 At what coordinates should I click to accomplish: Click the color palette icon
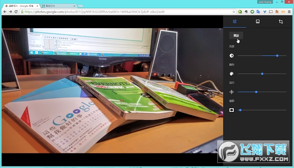232,74
